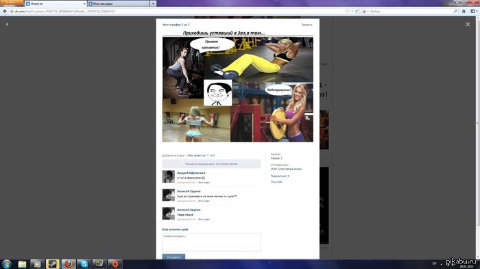Image resolution: width=480 pixels, height=269 pixels.
Task: Switch to the Новости tab
Action: pyautogui.click(x=55, y=3)
